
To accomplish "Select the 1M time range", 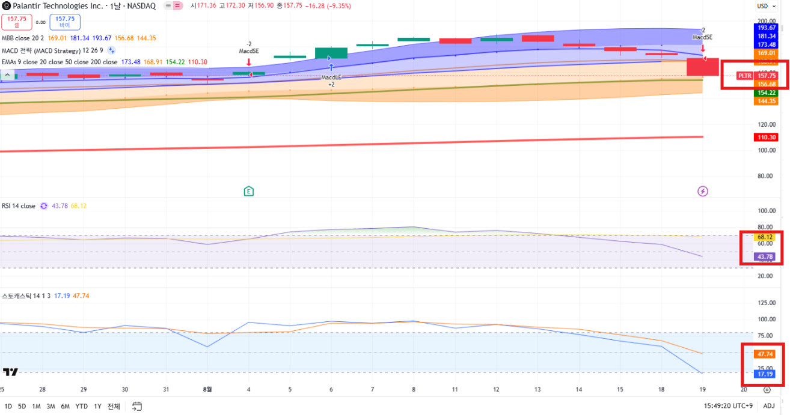I will tap(36, 407).
